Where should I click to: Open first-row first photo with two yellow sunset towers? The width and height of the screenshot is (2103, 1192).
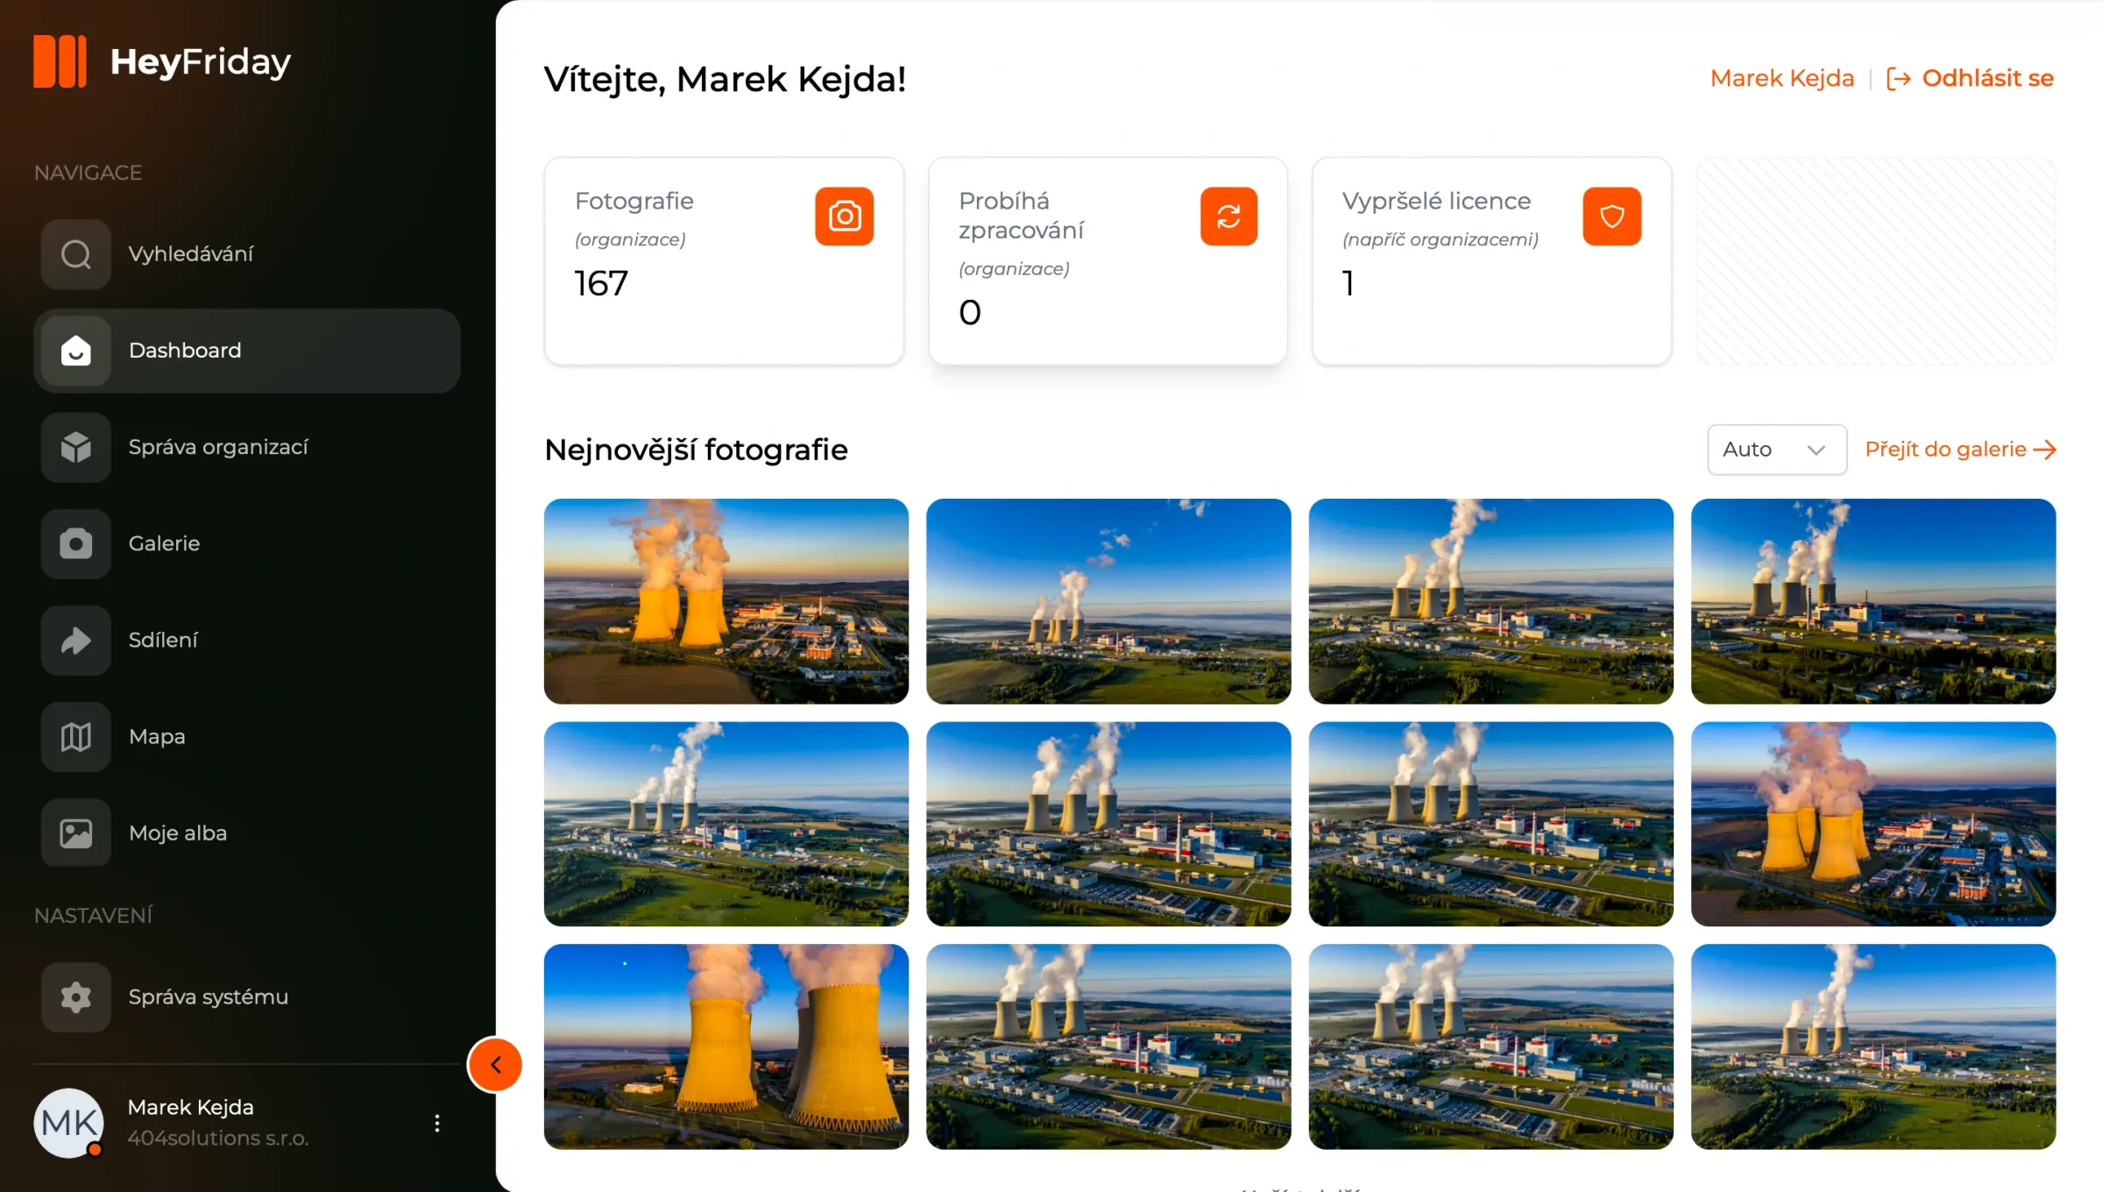pyautogui.click(x=726, y=601)
